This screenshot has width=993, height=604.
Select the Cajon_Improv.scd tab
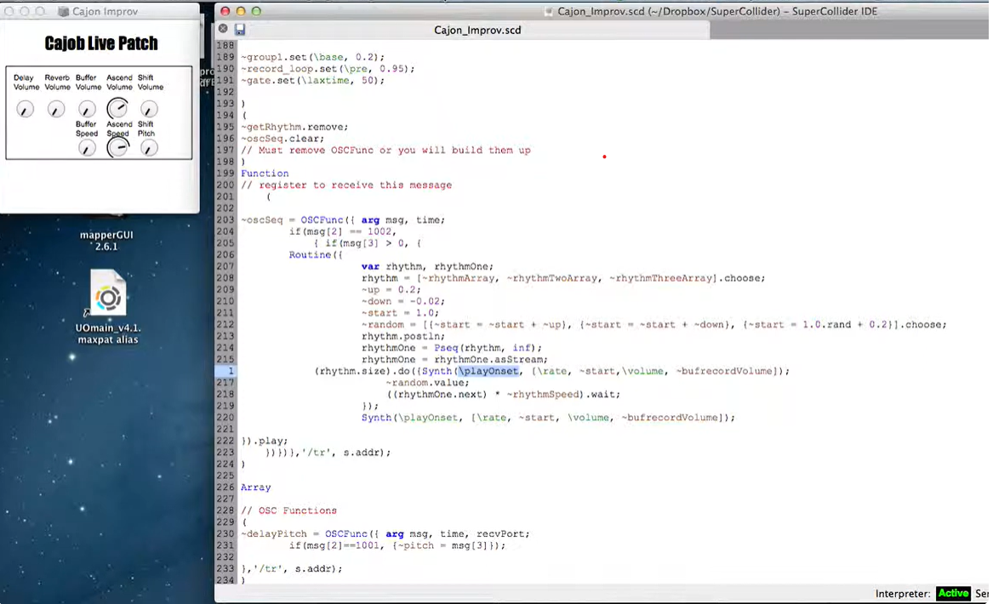point(477,30)
